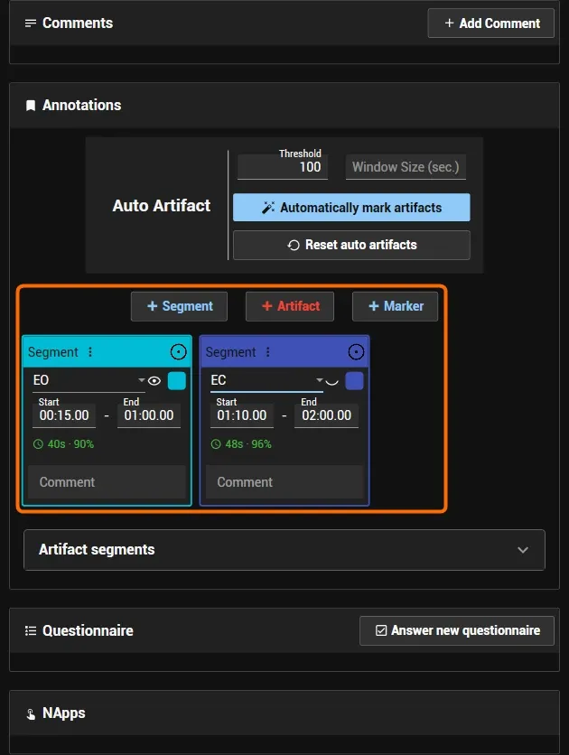This screenshot has height=755, width=569.
Task: Click the Comments lines icon
Action: [31, 23]
